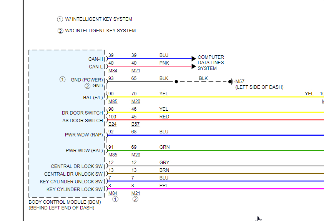The image size is (324, 221).
Task: Click the BAT (F/L) terminal label
Action: click(x=93, y=98)
